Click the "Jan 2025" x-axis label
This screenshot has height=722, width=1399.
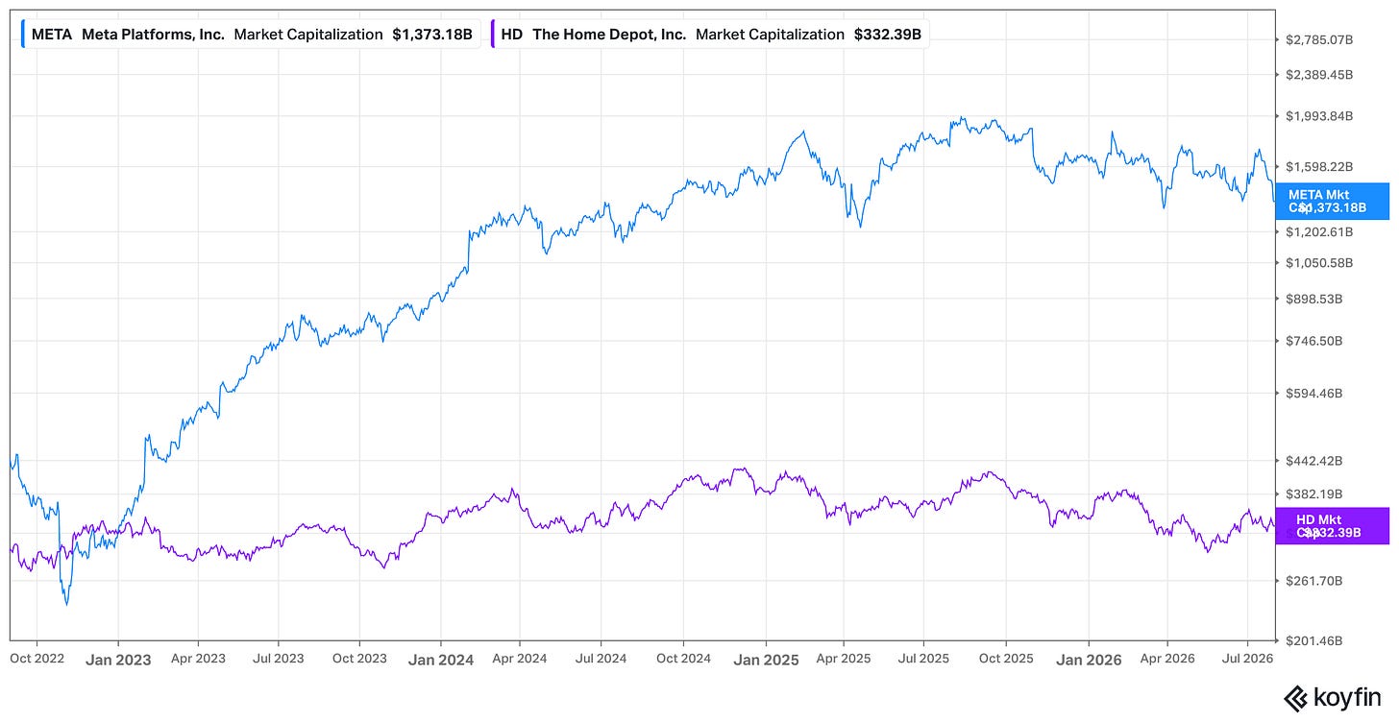(x=766, y=659)
